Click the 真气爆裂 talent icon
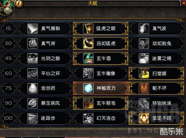 click(32, 28)
